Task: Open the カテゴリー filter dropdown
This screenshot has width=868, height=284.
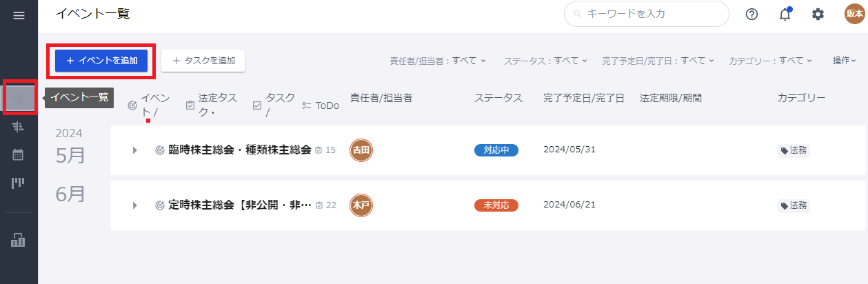Action: 771,61
